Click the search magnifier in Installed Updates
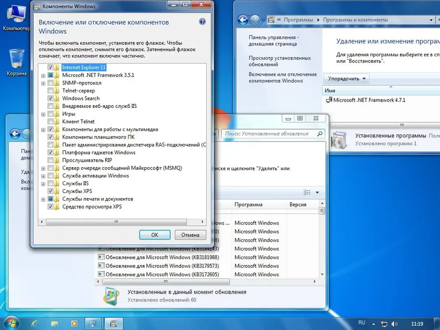Screen dimensions: 440x330 (x=319, y=134)
